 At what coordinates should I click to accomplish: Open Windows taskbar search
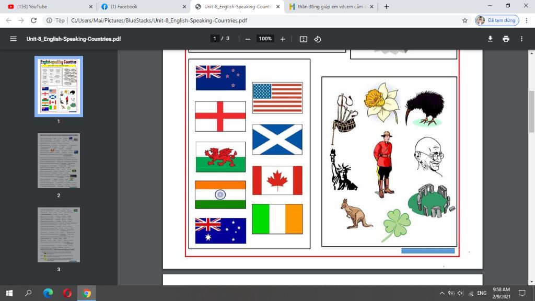click(x=28, y=293)
